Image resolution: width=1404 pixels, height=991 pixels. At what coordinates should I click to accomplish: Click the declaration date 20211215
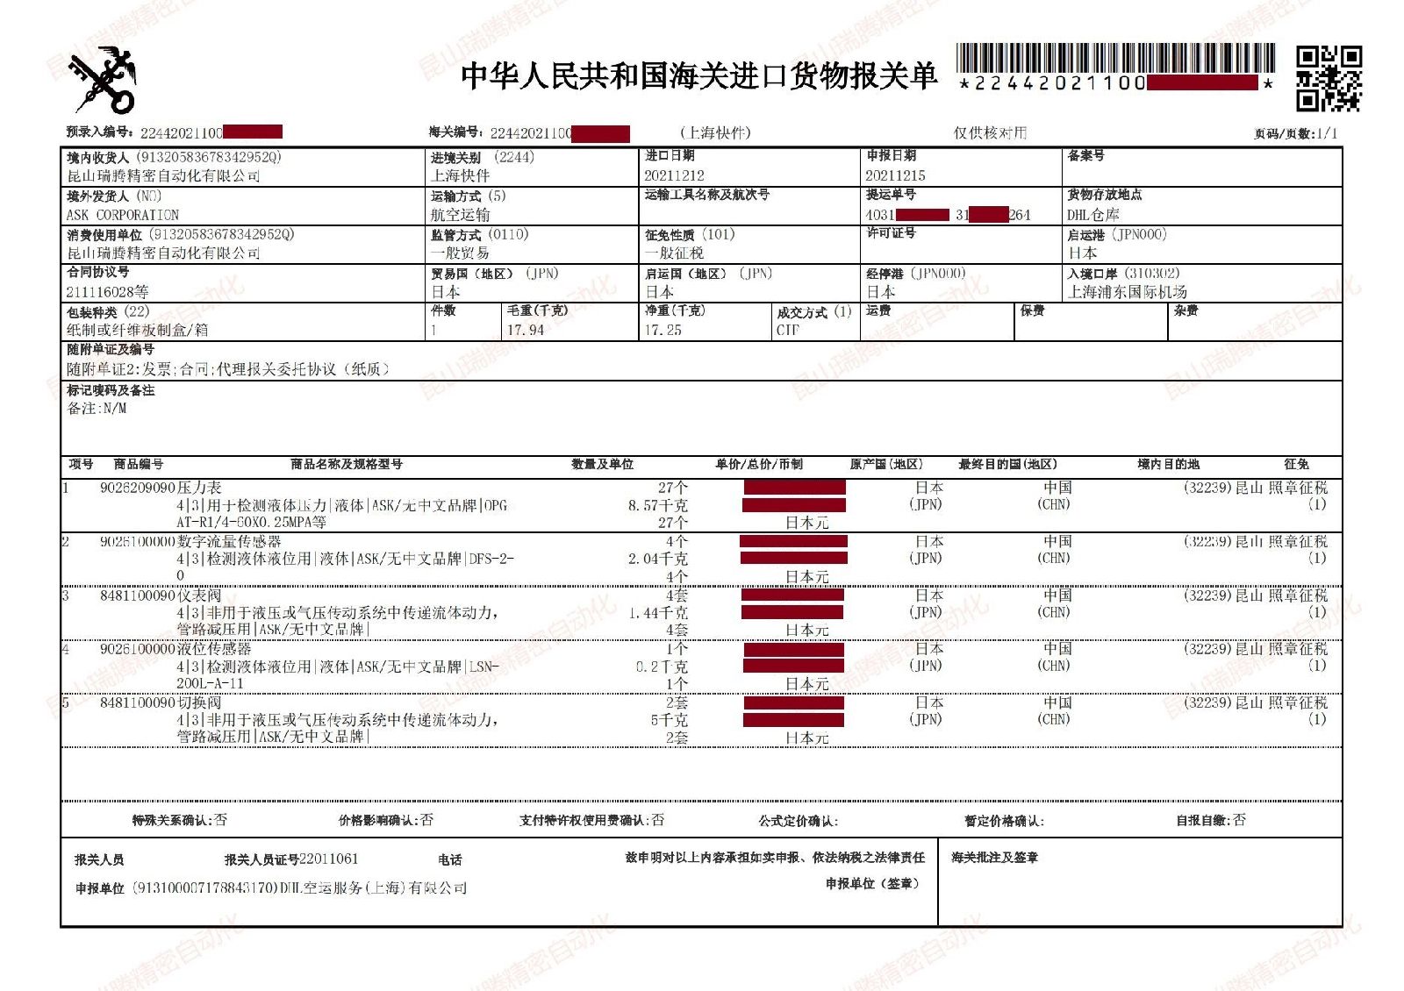click(x=895, y=175)
